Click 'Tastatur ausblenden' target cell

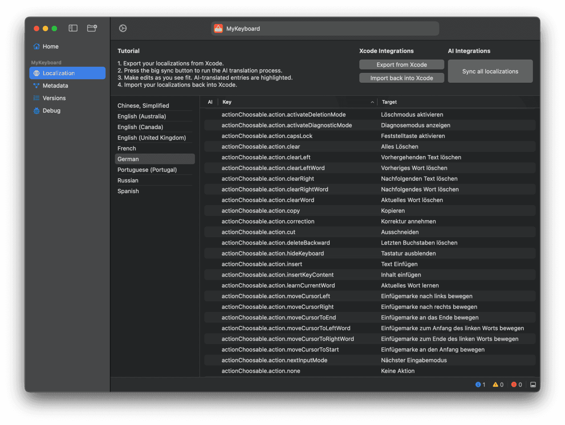click(x=408, y=253)
